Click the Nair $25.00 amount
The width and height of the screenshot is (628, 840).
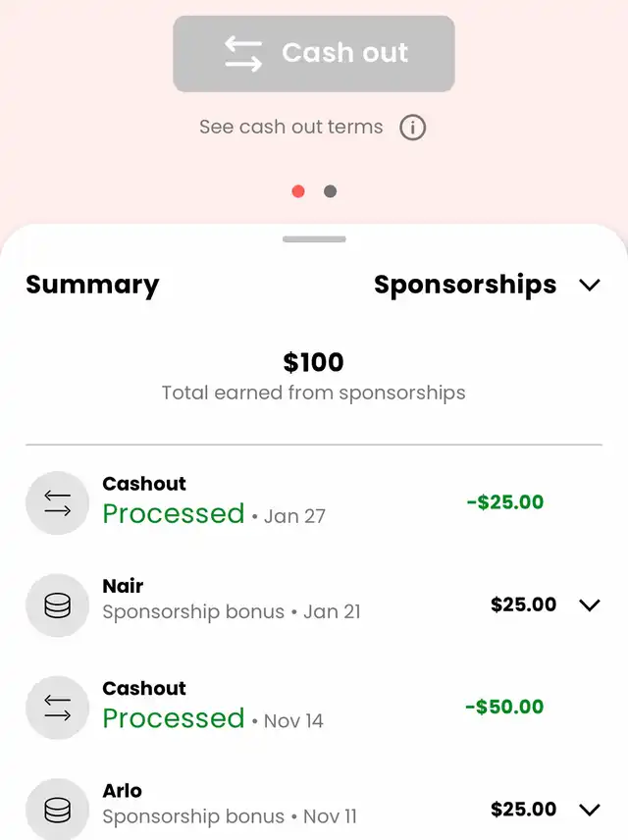524,604
